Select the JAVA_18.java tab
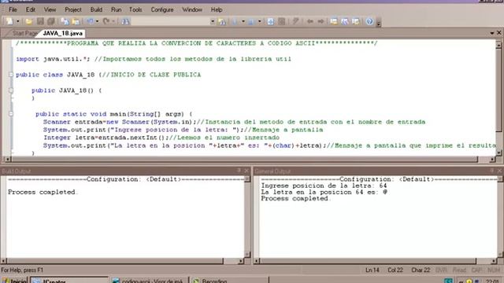 [63, 33]
